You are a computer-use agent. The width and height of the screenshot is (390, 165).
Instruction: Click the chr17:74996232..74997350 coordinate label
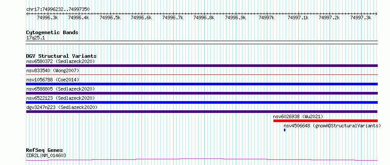pos(58,9)
